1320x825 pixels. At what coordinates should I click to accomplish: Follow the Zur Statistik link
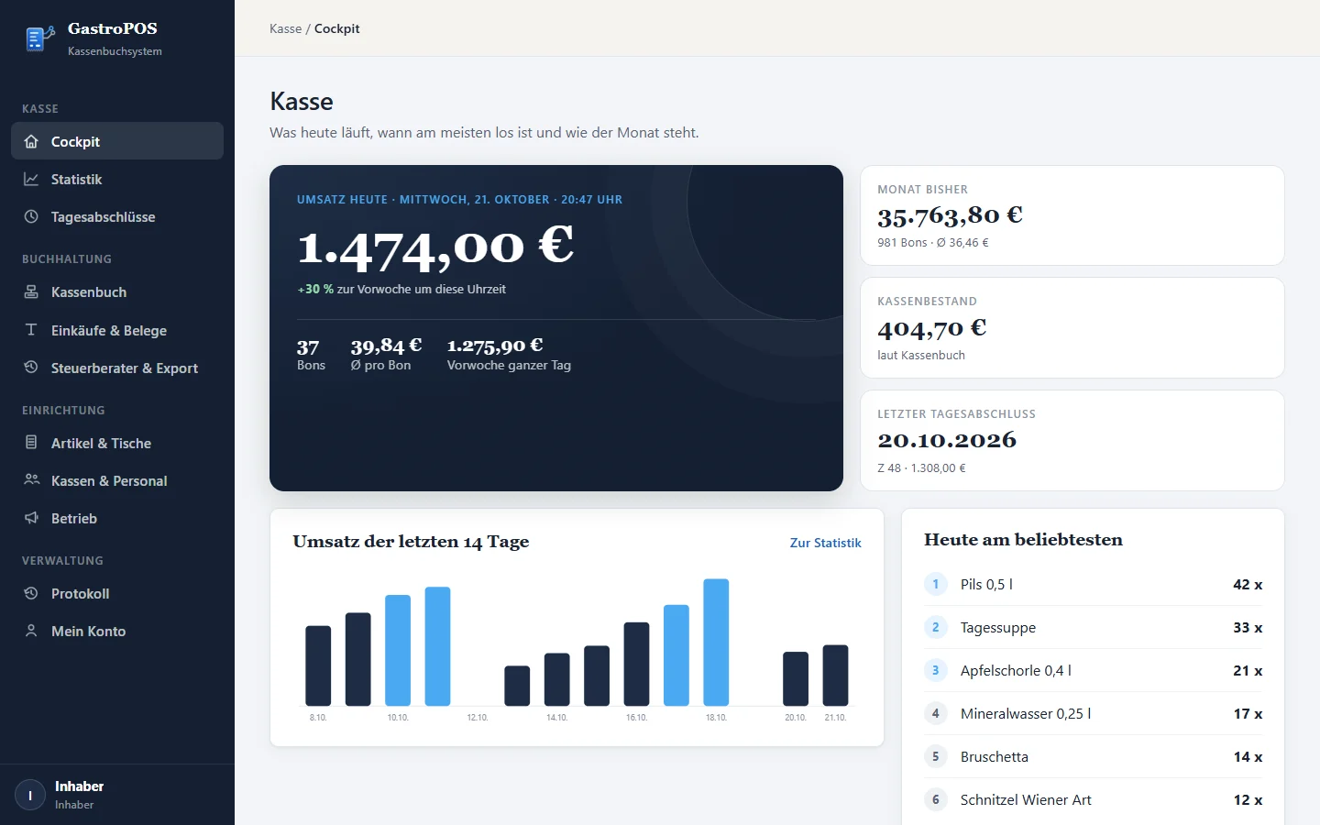pyautogui.click(x=825, y=543)
